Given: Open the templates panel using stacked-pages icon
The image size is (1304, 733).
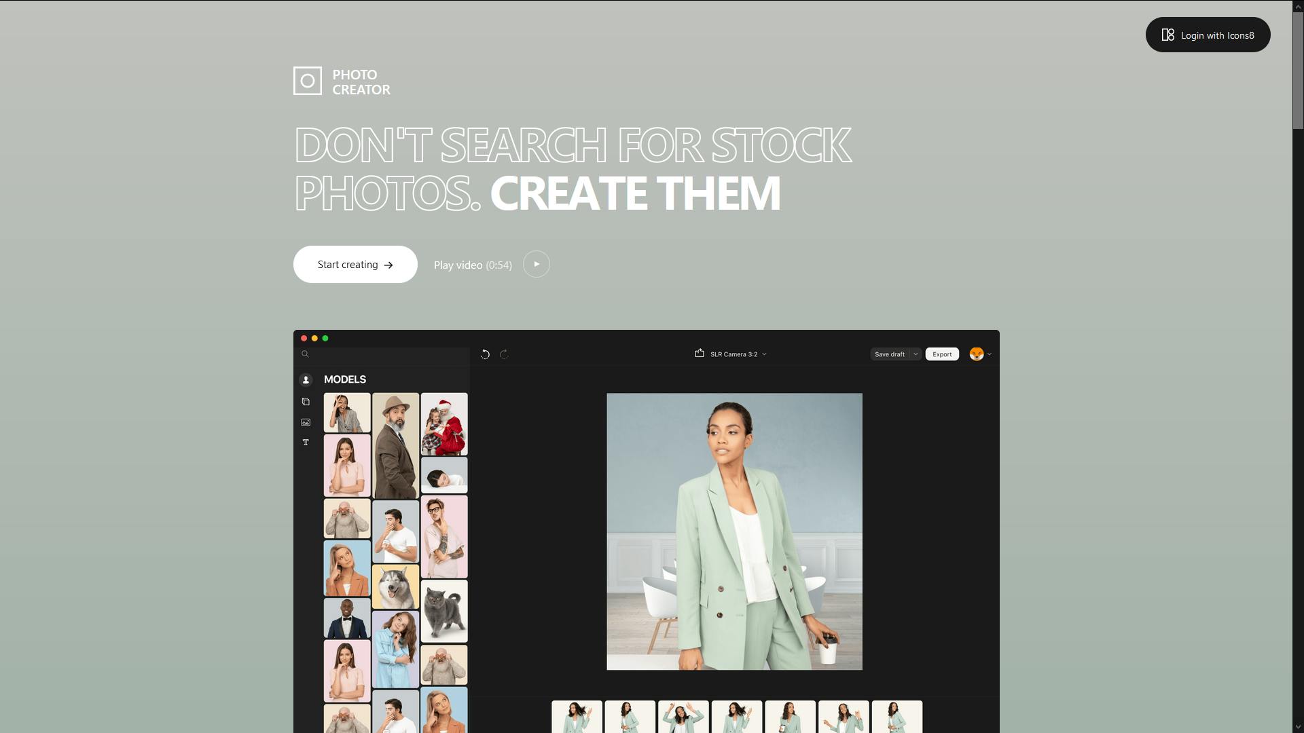Looking at the screenshot, I should pyautogui.click(x=306, y=401).
